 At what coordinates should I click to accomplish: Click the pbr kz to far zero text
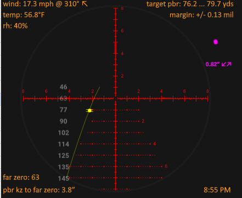tap(39, 190)
